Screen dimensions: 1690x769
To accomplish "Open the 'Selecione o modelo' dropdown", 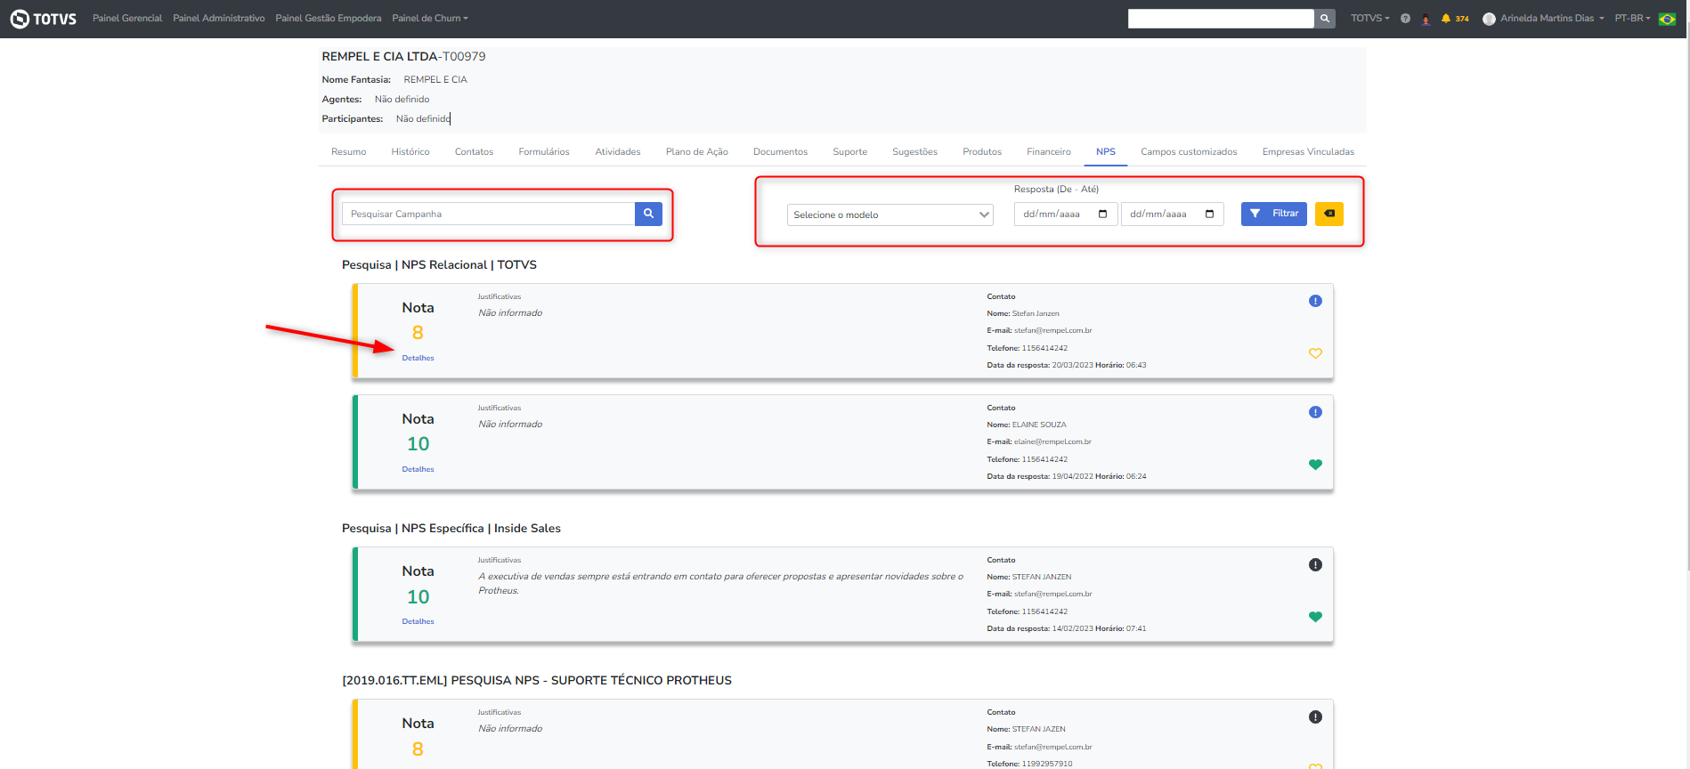I will point(890,215).
